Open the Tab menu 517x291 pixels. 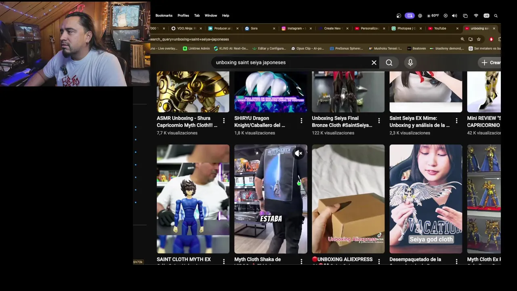(x=197, y=16)
